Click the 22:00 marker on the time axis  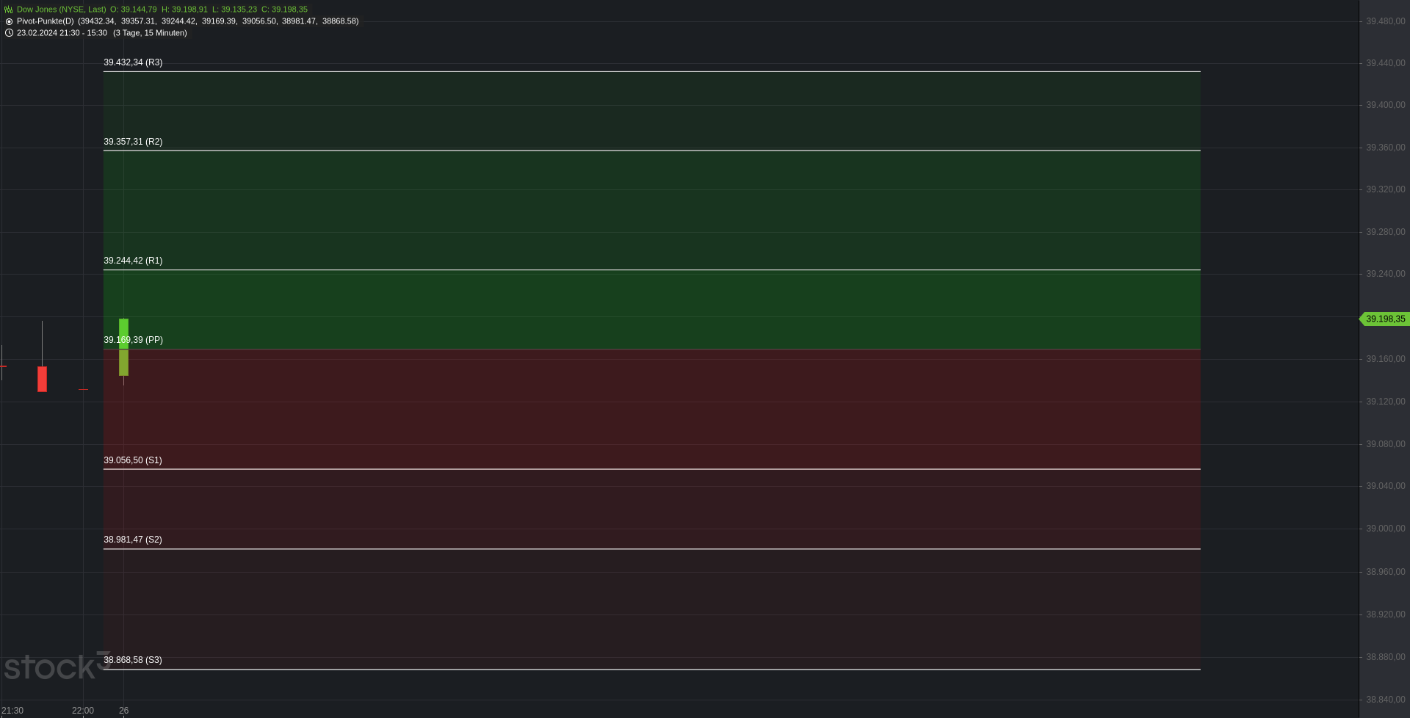point(83,711)
